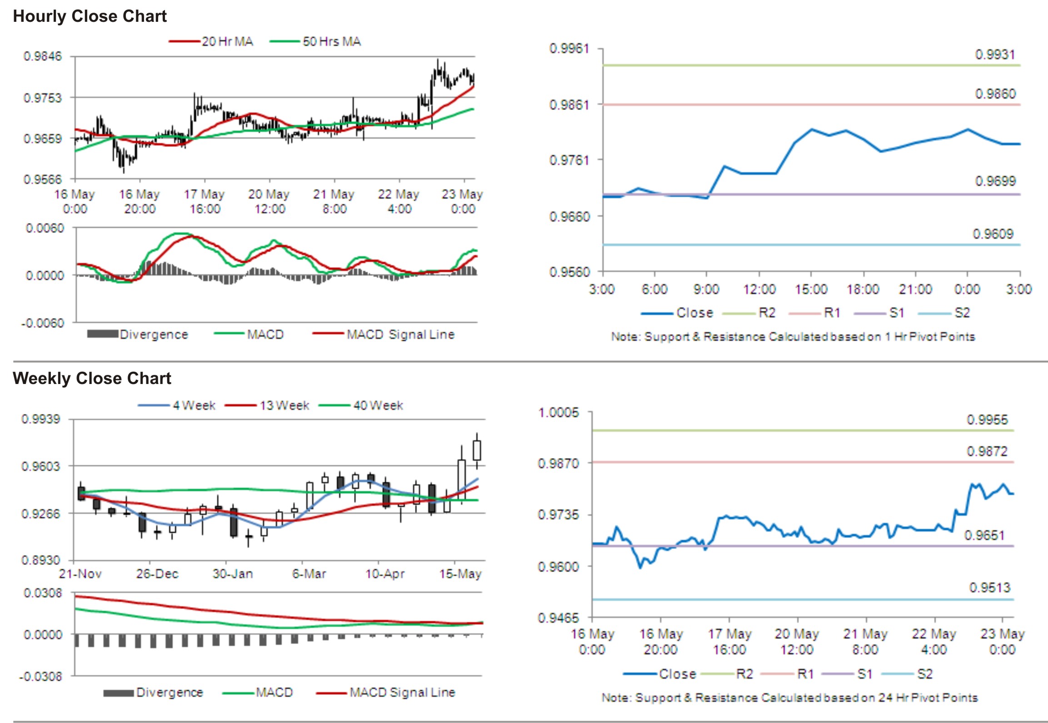Screen dimensions: 1048x723
Task: Click the 0.9659 axis label on hourly chart
Action: click(x=43, y=139)
